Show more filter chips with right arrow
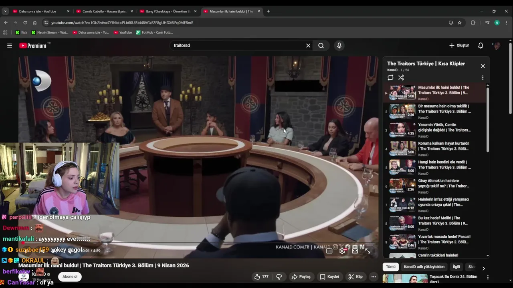Screen dimensions: 513x288 (483, 268)
